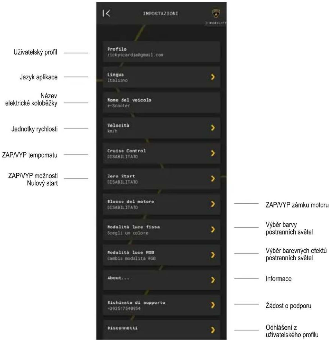This screenshot has width=329, height=340.
Task: Click the Disconnetti arrow icon
Action: tap(213, 330)
